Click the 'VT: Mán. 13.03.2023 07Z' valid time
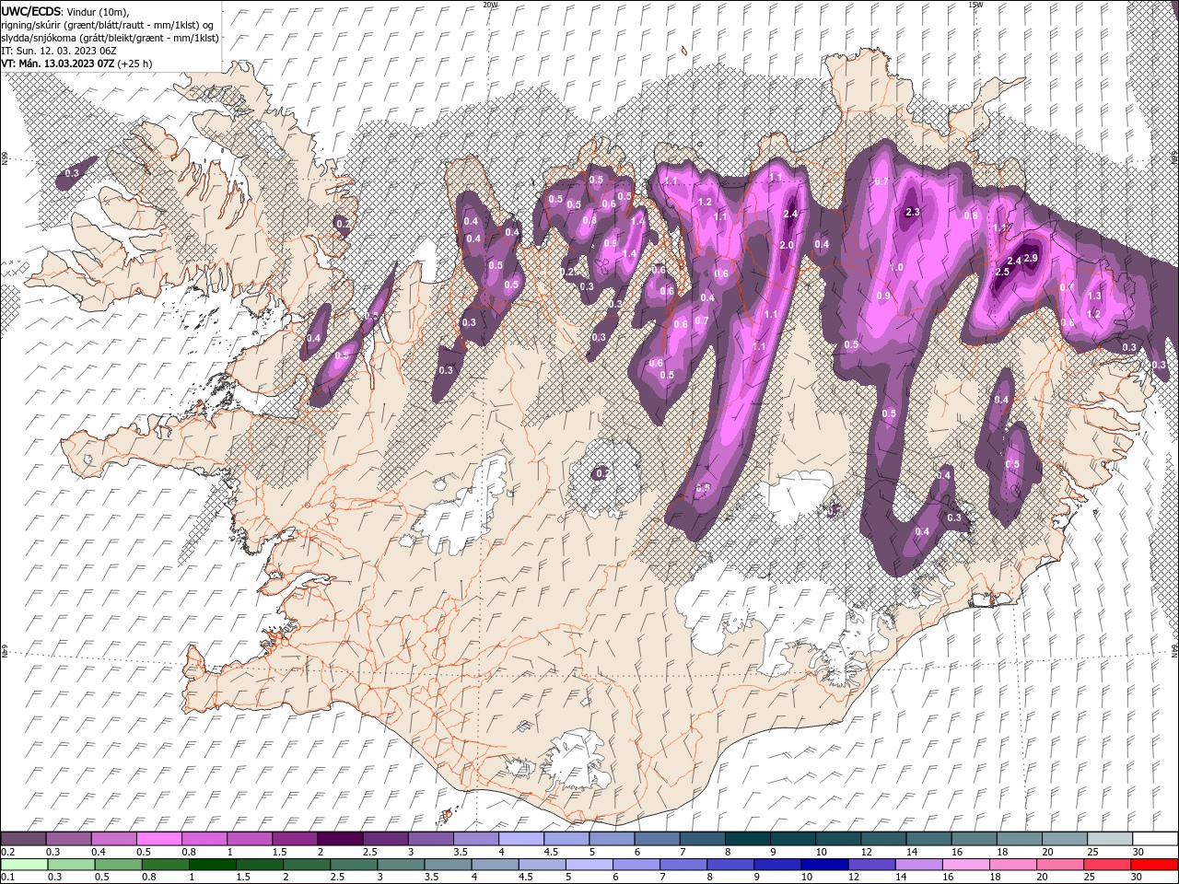Screen dimensions: 1179x884 [x=58, y=64]
